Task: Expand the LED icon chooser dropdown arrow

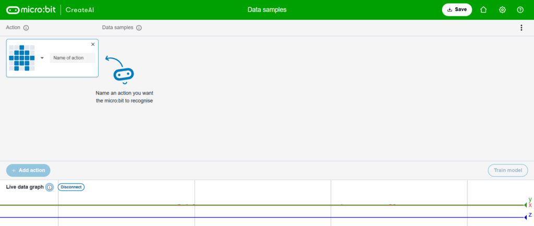Action: (42, 58)
